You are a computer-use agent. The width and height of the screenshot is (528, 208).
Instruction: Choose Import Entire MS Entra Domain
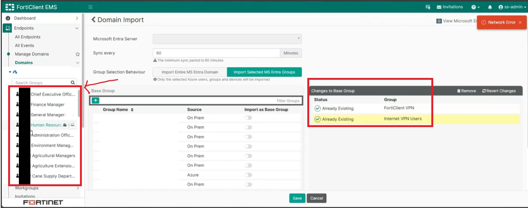tap(190, 72)
